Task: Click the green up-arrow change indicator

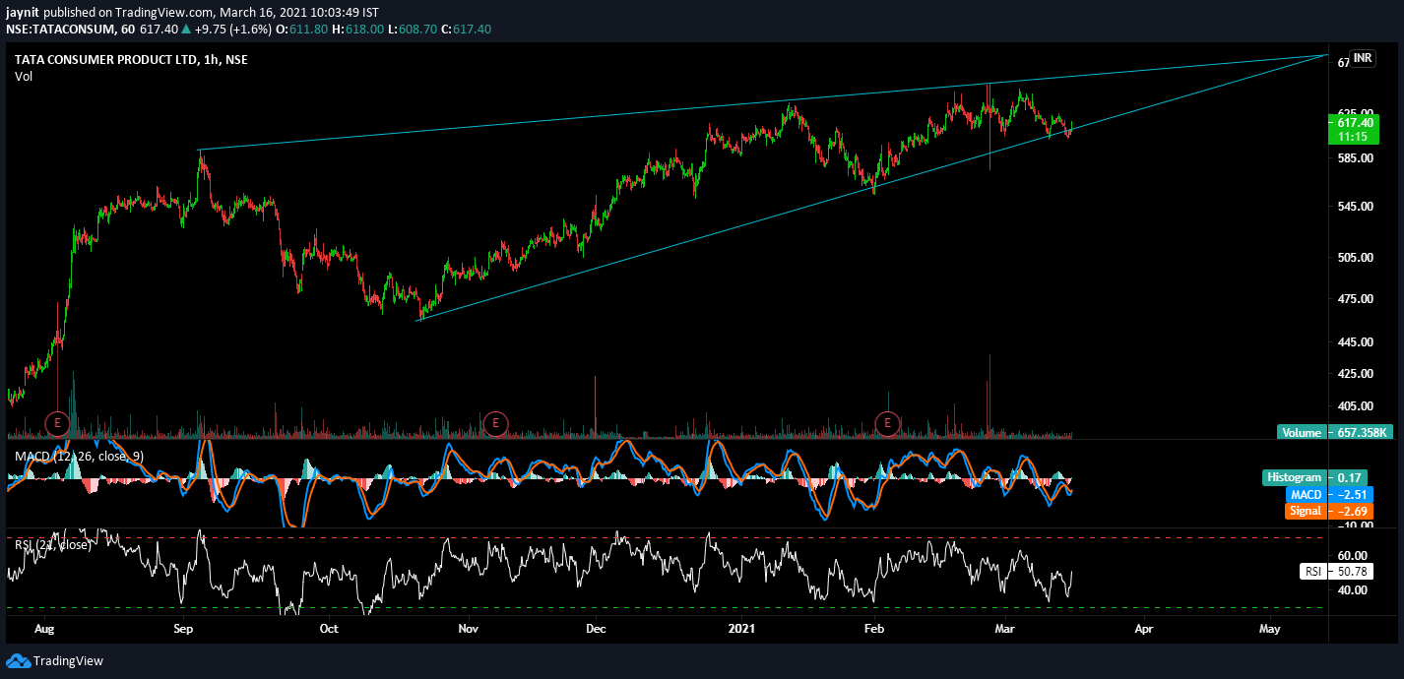Action: pyautogui.click(x=184, y=29)
